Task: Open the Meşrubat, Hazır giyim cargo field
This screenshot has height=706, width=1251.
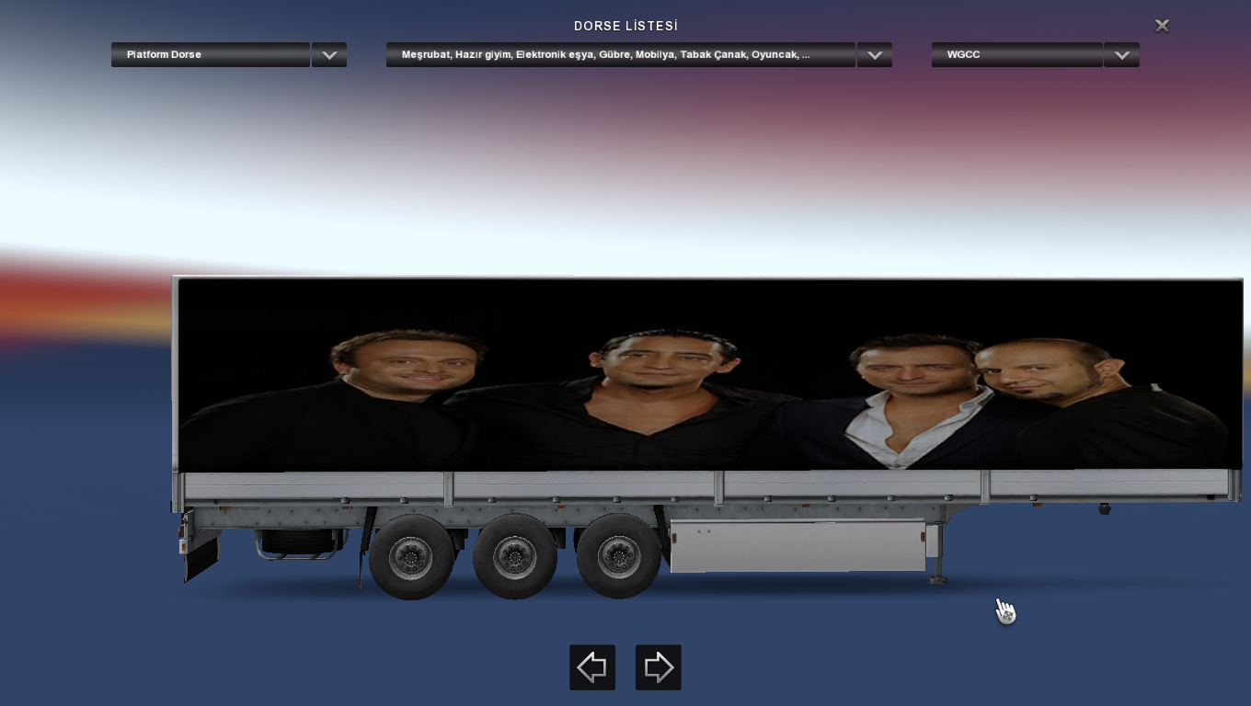Action: (x=621, y=55)
